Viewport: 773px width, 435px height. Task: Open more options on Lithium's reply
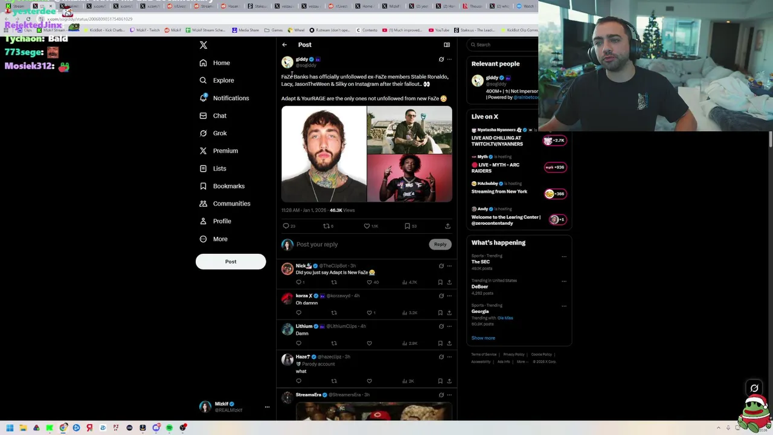click(449, 327)
